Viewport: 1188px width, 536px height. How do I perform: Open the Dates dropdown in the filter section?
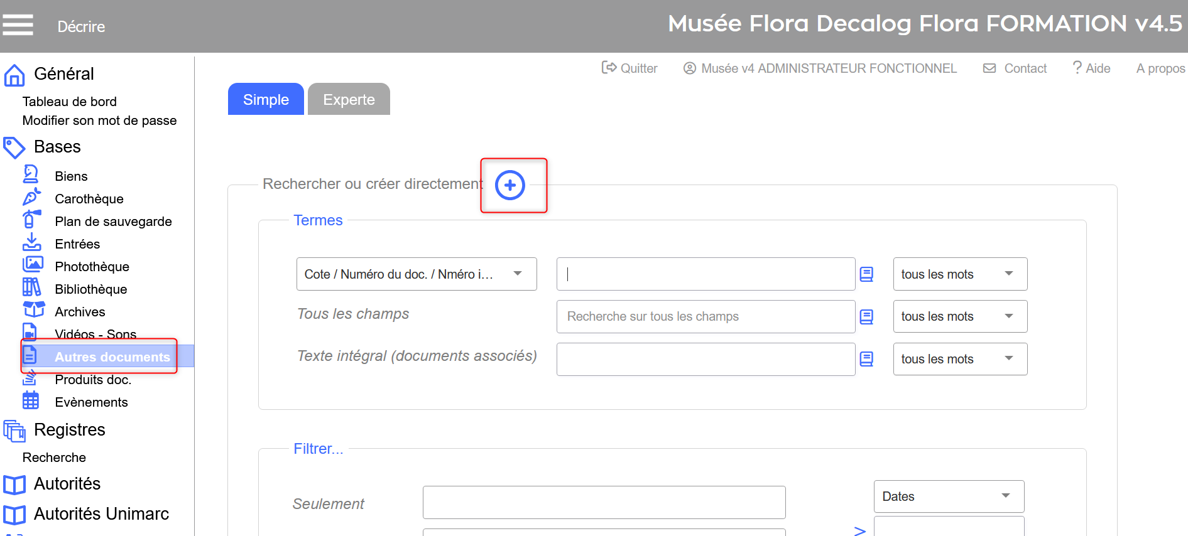click(948, 496)
